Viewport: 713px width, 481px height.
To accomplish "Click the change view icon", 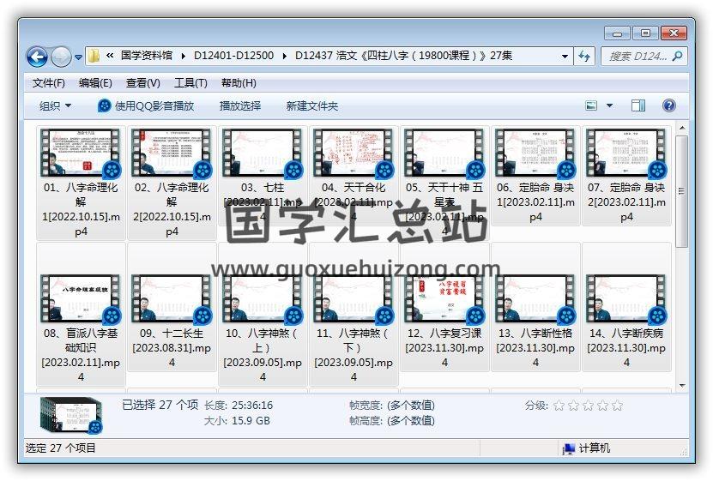I will [x=591, y=105].
